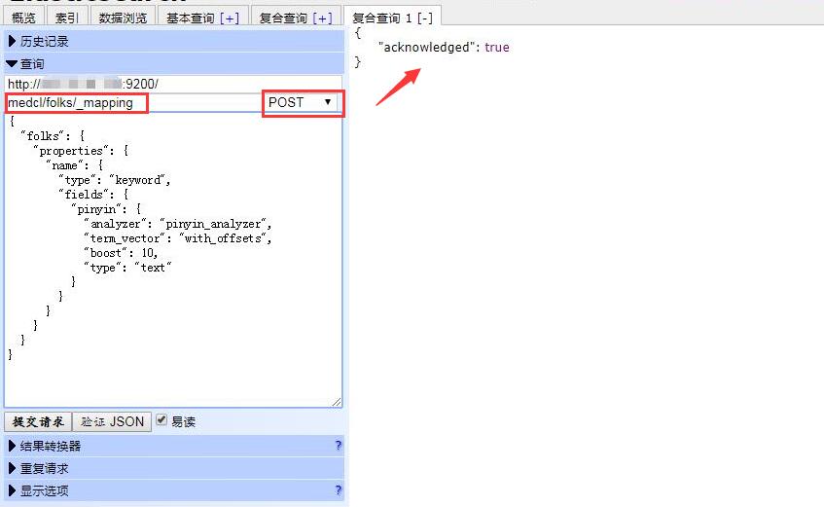The height and width of the screenshot is (507, 824).
Task: Open help for 结果转换器
Action: [338, 446]
